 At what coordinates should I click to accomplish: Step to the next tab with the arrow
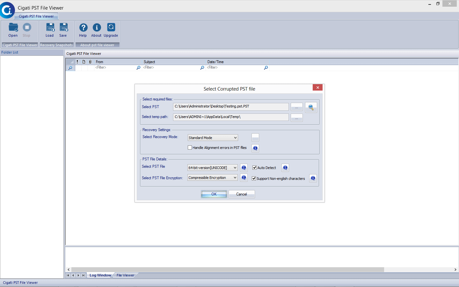pyautogui.click(x=78, y=275)
